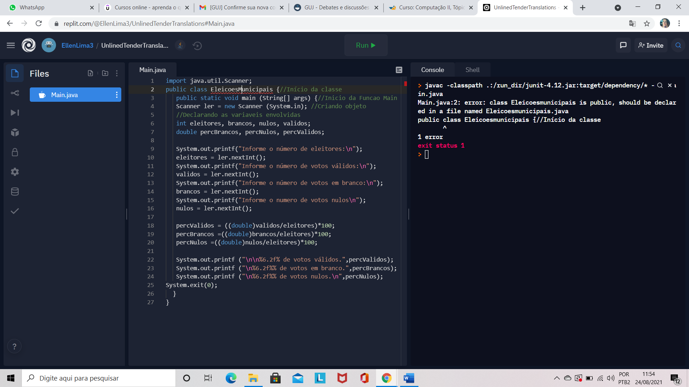Switch to the Shell tab

(x=472, y=70)
